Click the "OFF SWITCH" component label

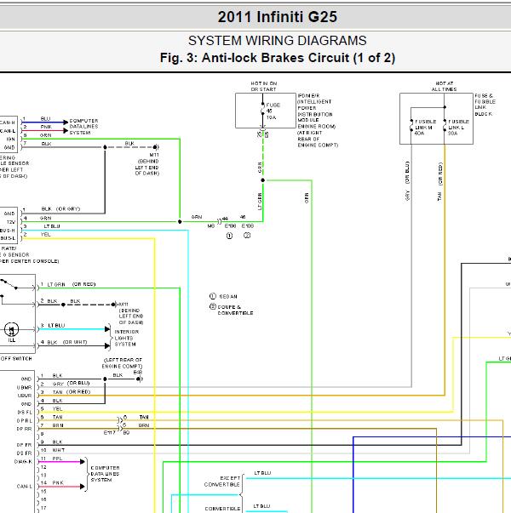coord(16,358)
